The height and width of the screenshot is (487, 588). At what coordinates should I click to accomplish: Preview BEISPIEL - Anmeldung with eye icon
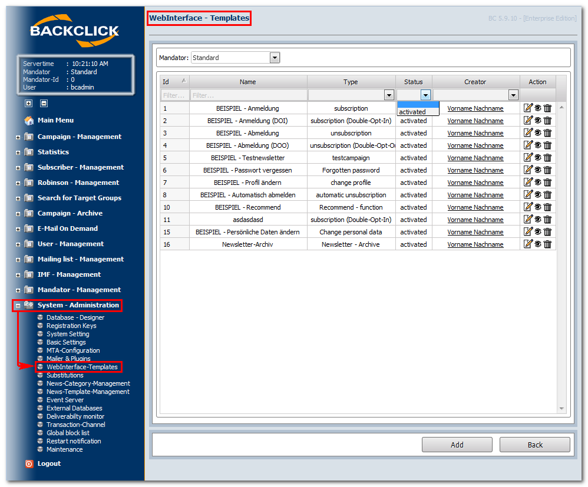[538, 108]
